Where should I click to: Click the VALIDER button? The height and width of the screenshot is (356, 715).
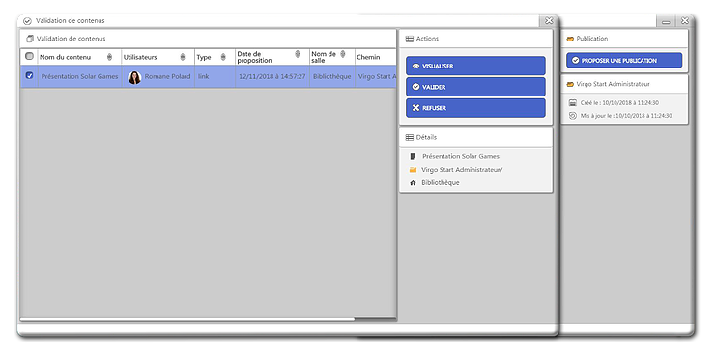click(475, 87)
